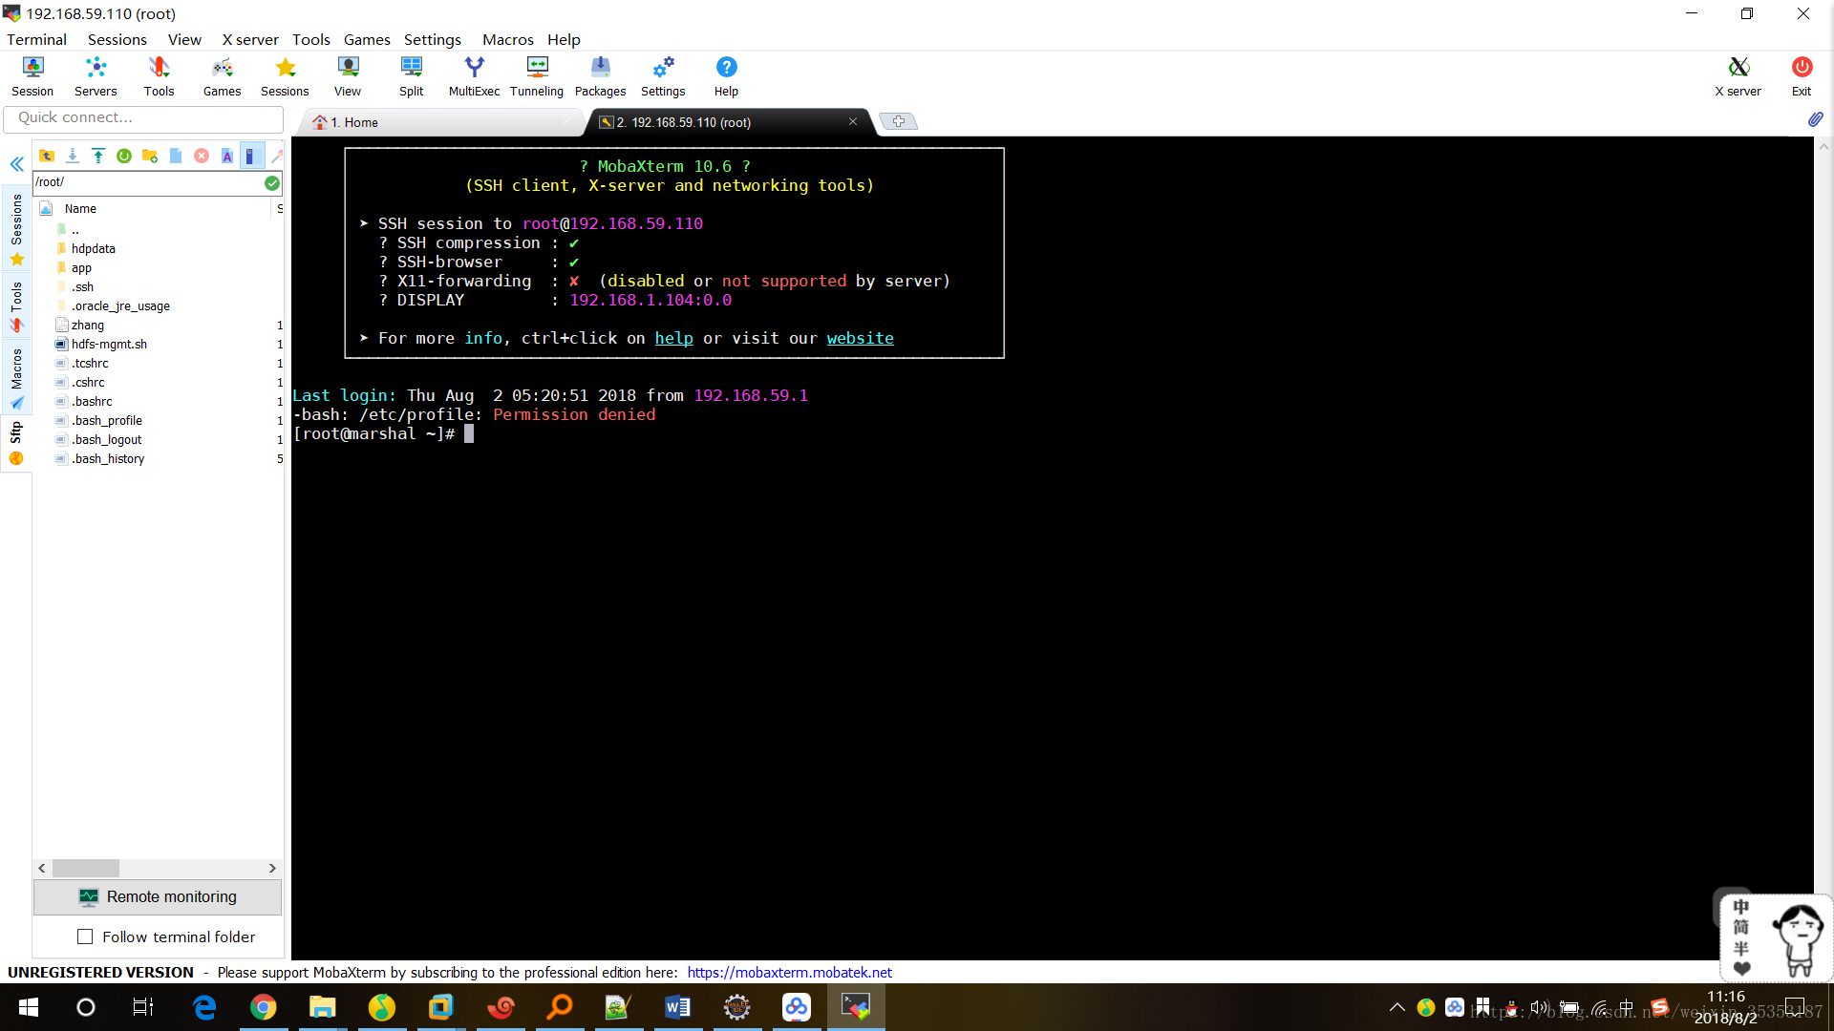Image resolution: width=1834 pixels, height=1031 pixels.
Task: Click the Remote monitoring button
Action: click(x=158, y=896)
